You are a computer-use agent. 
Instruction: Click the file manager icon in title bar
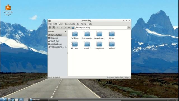(50, 20)
